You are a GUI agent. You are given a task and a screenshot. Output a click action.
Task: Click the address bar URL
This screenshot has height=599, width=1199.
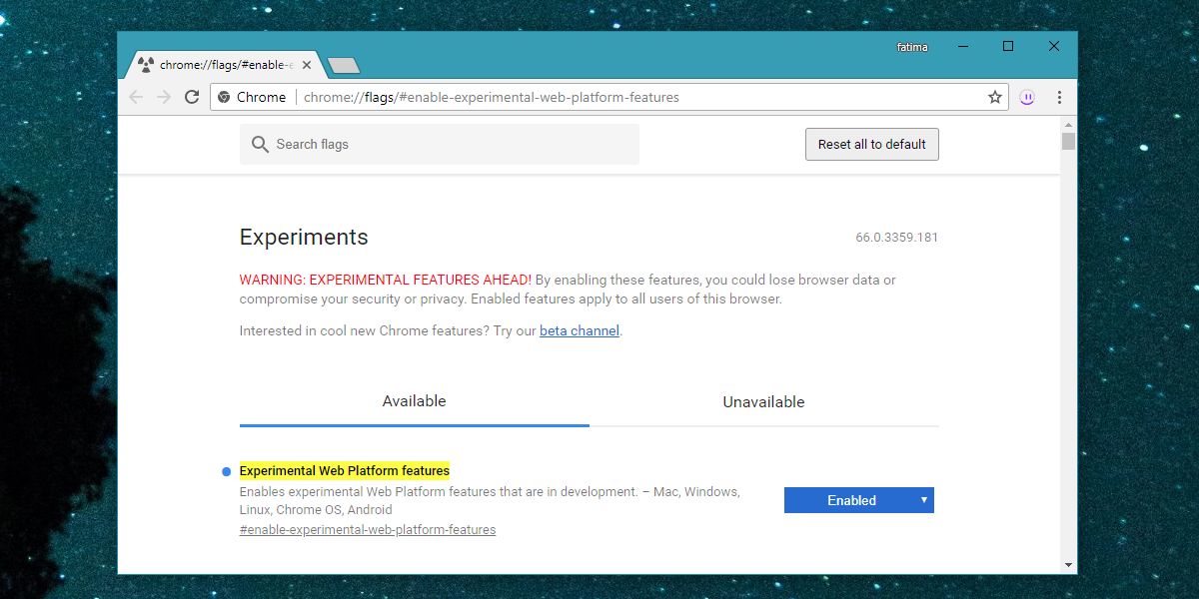(491, 97)
